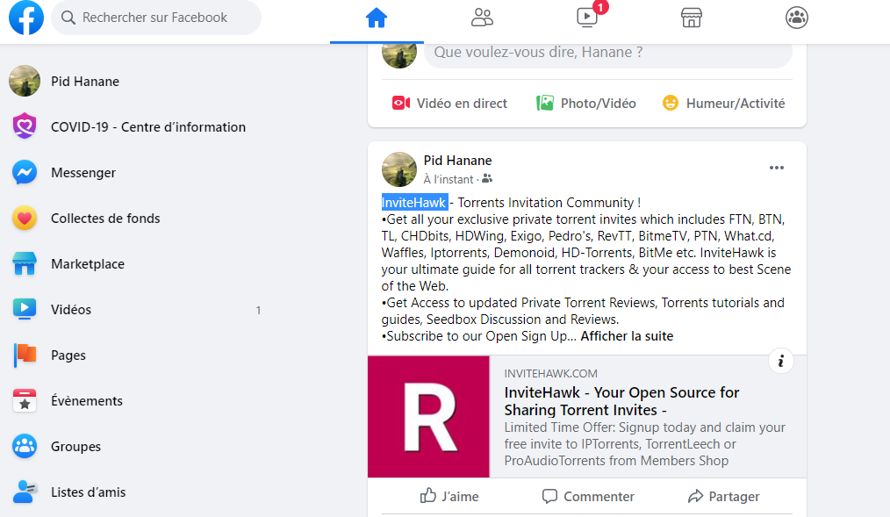Click the Rechercher sur Facebook search field

156,18
